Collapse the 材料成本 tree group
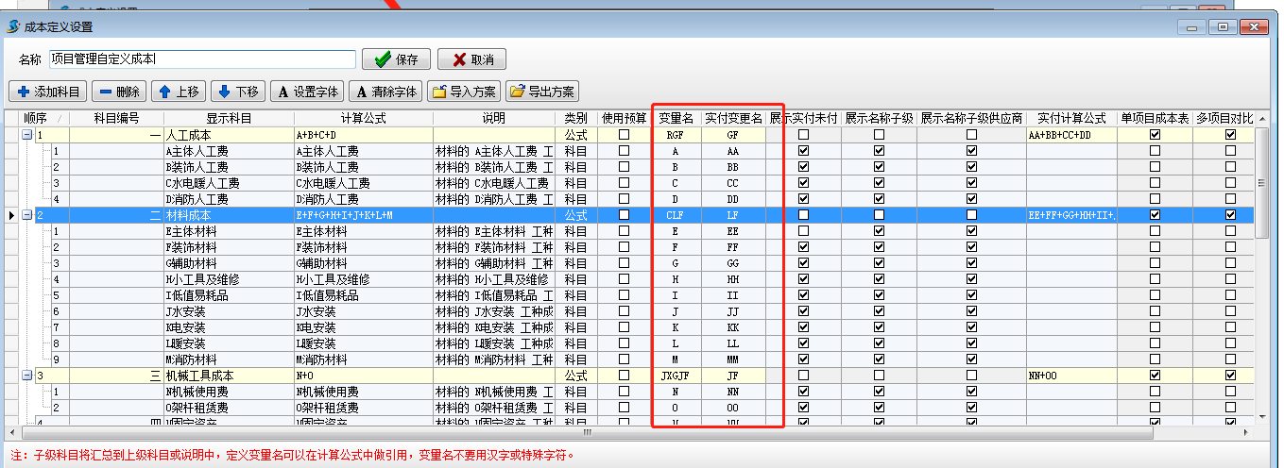This screenshot has width=1284, height=468. click(27, 215)
